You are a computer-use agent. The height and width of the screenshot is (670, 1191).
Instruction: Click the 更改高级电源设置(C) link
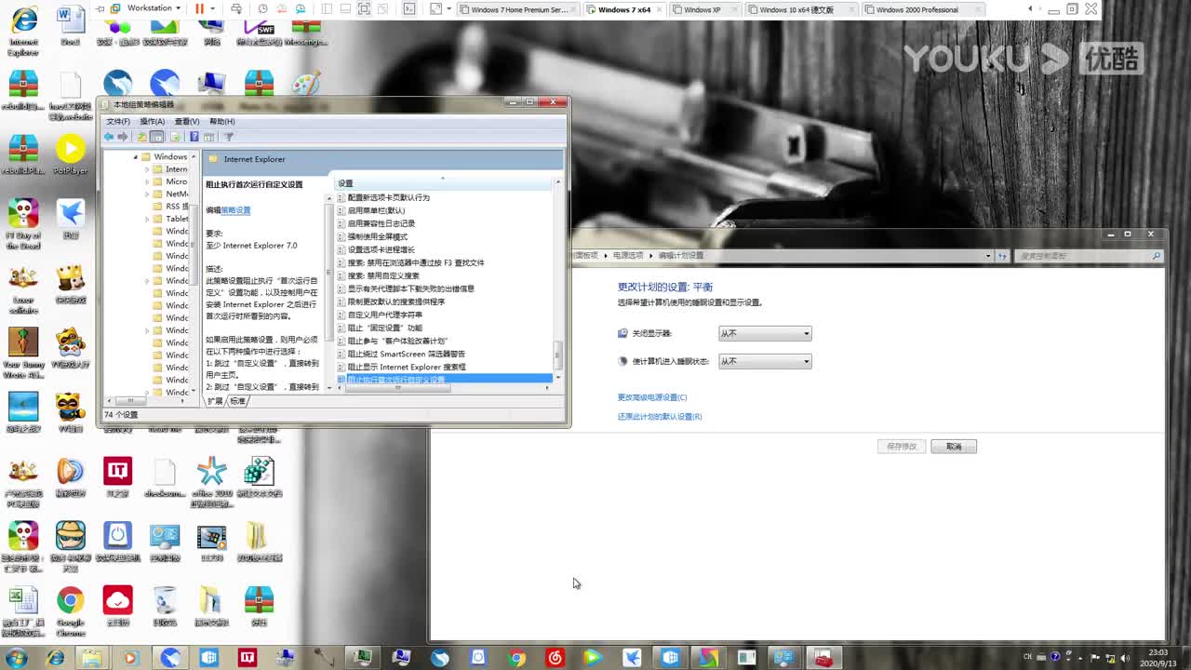pyautogui.click(x=650, y=397)
